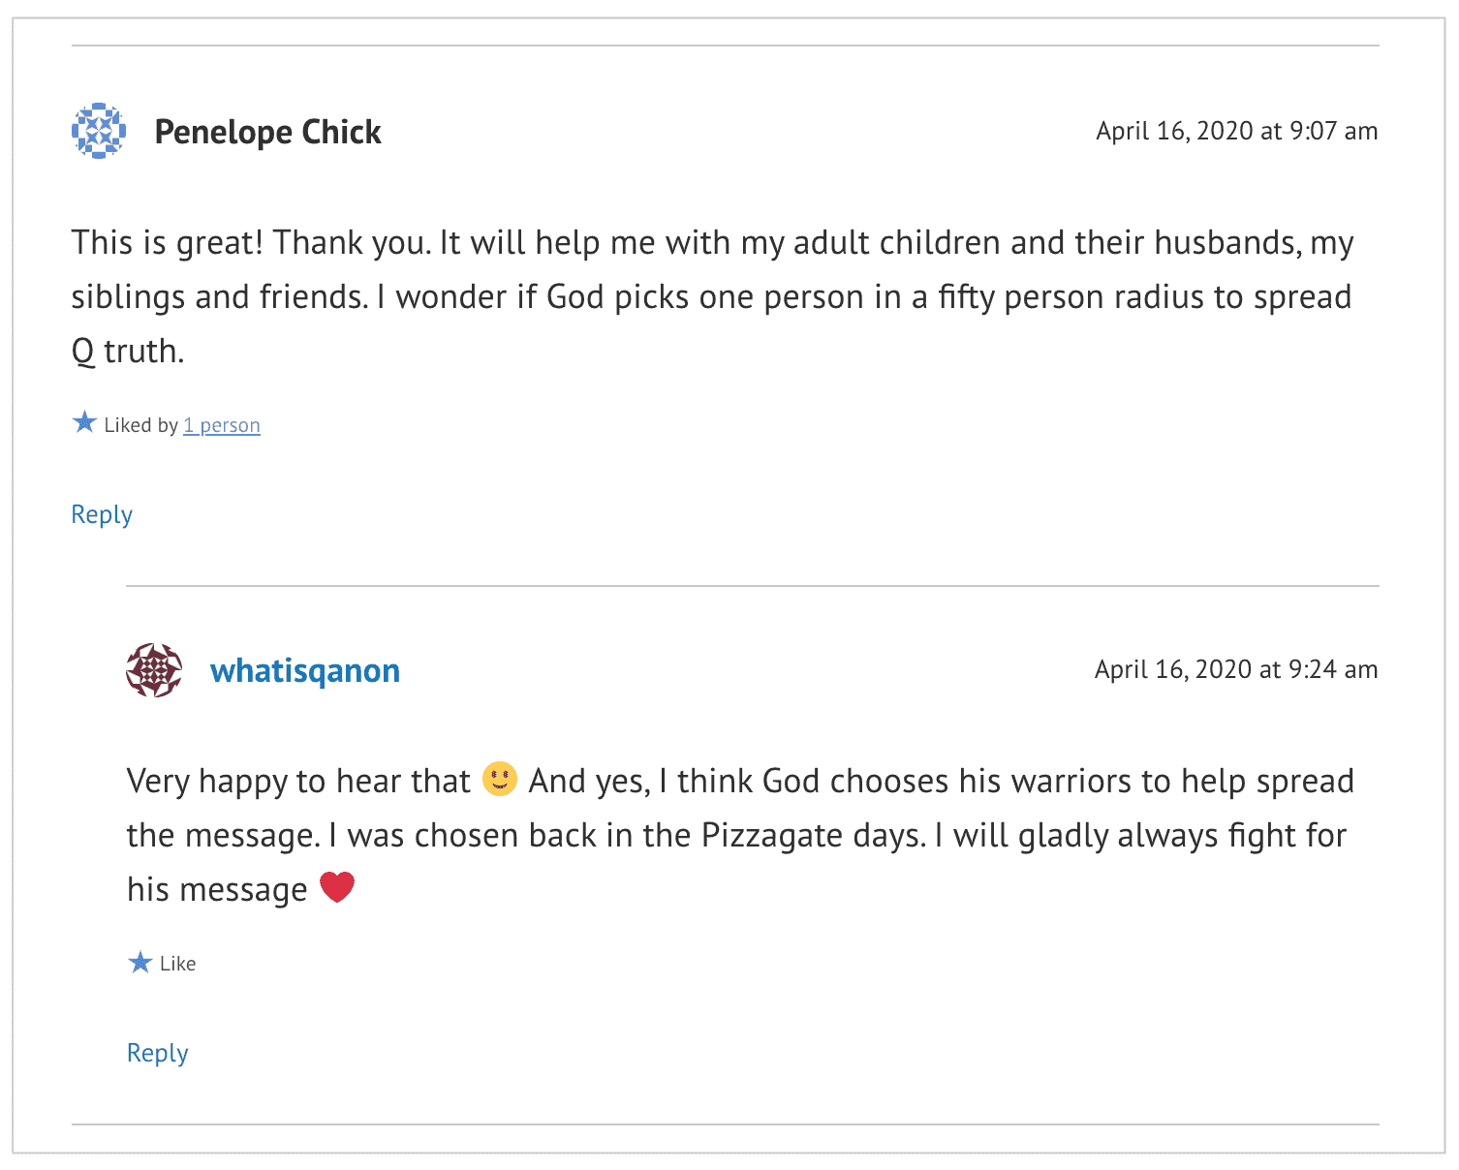Click Penelope Chick's blue identicon avatar

tap(99, 131)
